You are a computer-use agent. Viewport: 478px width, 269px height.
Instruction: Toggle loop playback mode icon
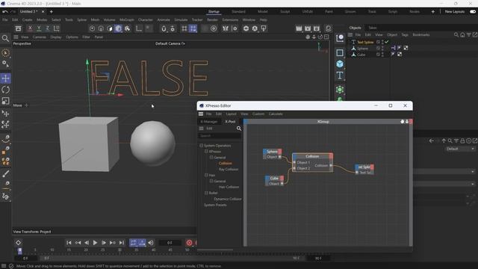pos(133,243)
